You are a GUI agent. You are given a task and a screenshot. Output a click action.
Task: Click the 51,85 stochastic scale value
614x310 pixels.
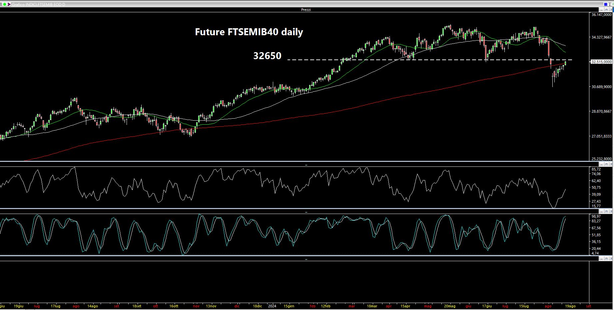(596, 235)
